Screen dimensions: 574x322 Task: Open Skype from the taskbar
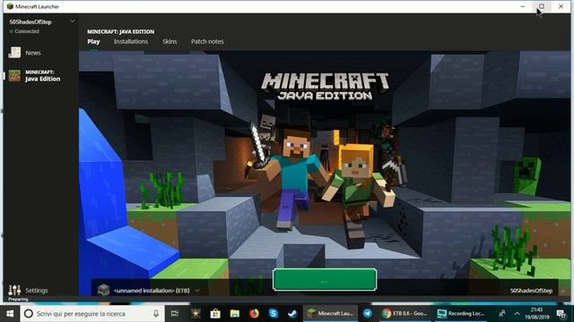(x=273, y=314)
